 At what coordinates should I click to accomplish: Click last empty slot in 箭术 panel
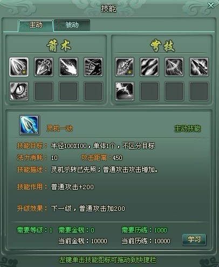pos(93,91)
